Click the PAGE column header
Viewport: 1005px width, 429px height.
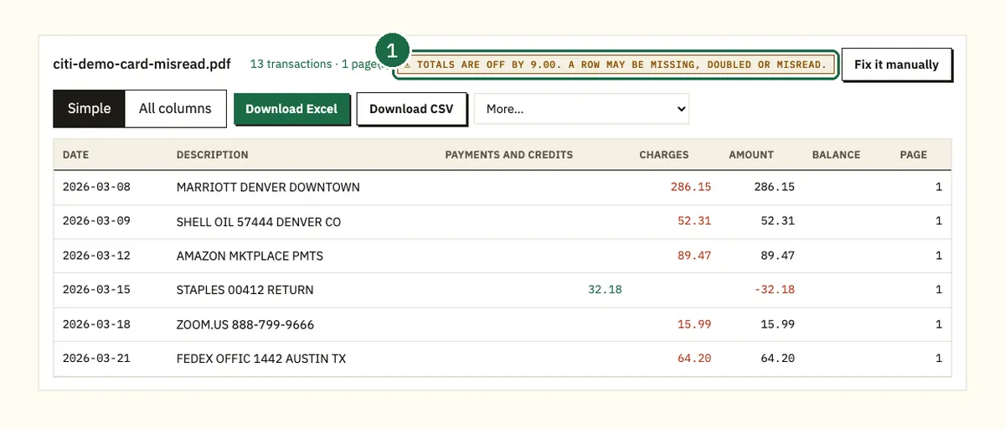[x=914, y=155]
